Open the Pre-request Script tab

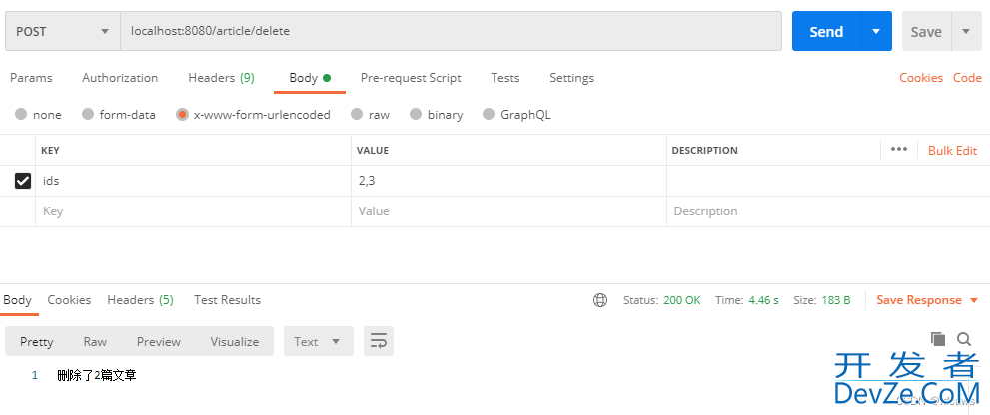pos(411,78)
